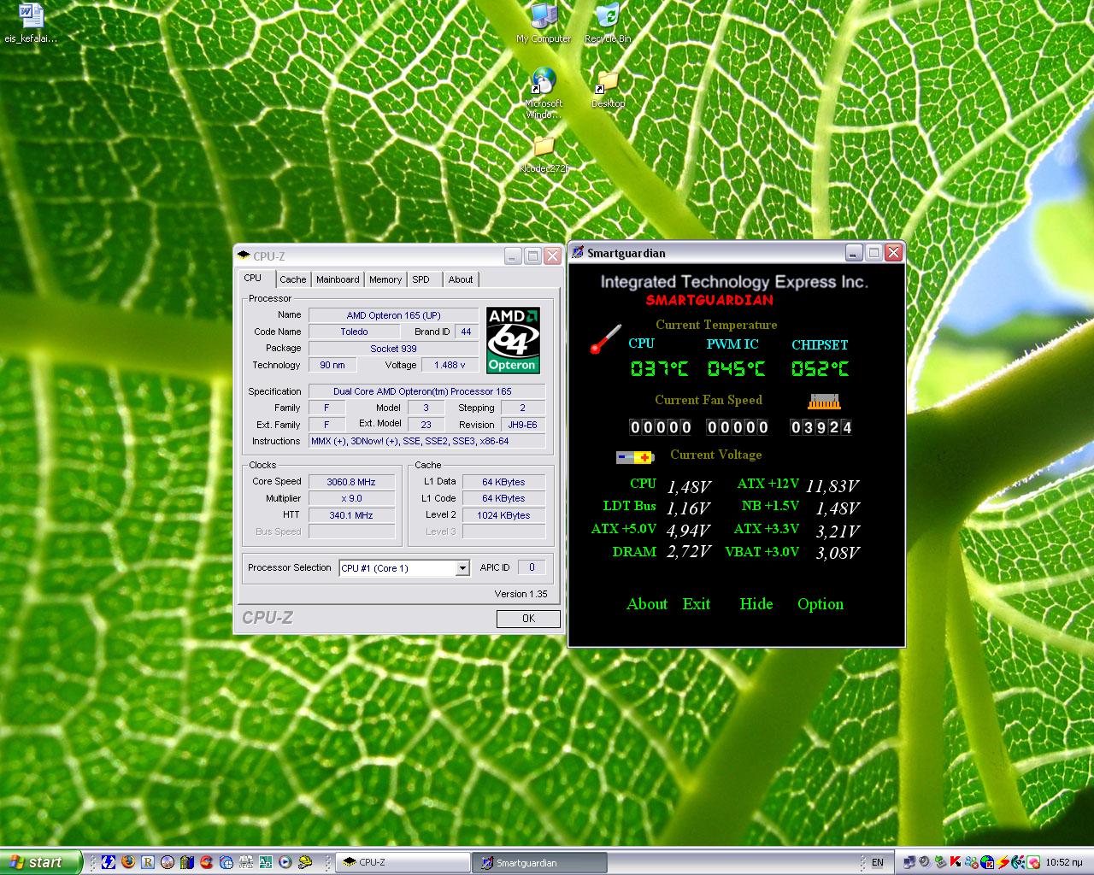This screenshot has width=1094, height=875.
Task: Click the PWM IC temperature reading 045°C
Action: [x=736, y=369]
